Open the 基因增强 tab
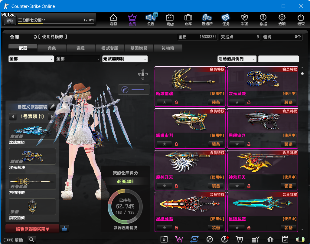The width and height of the screenshot is (310, 244). point(139,48)
